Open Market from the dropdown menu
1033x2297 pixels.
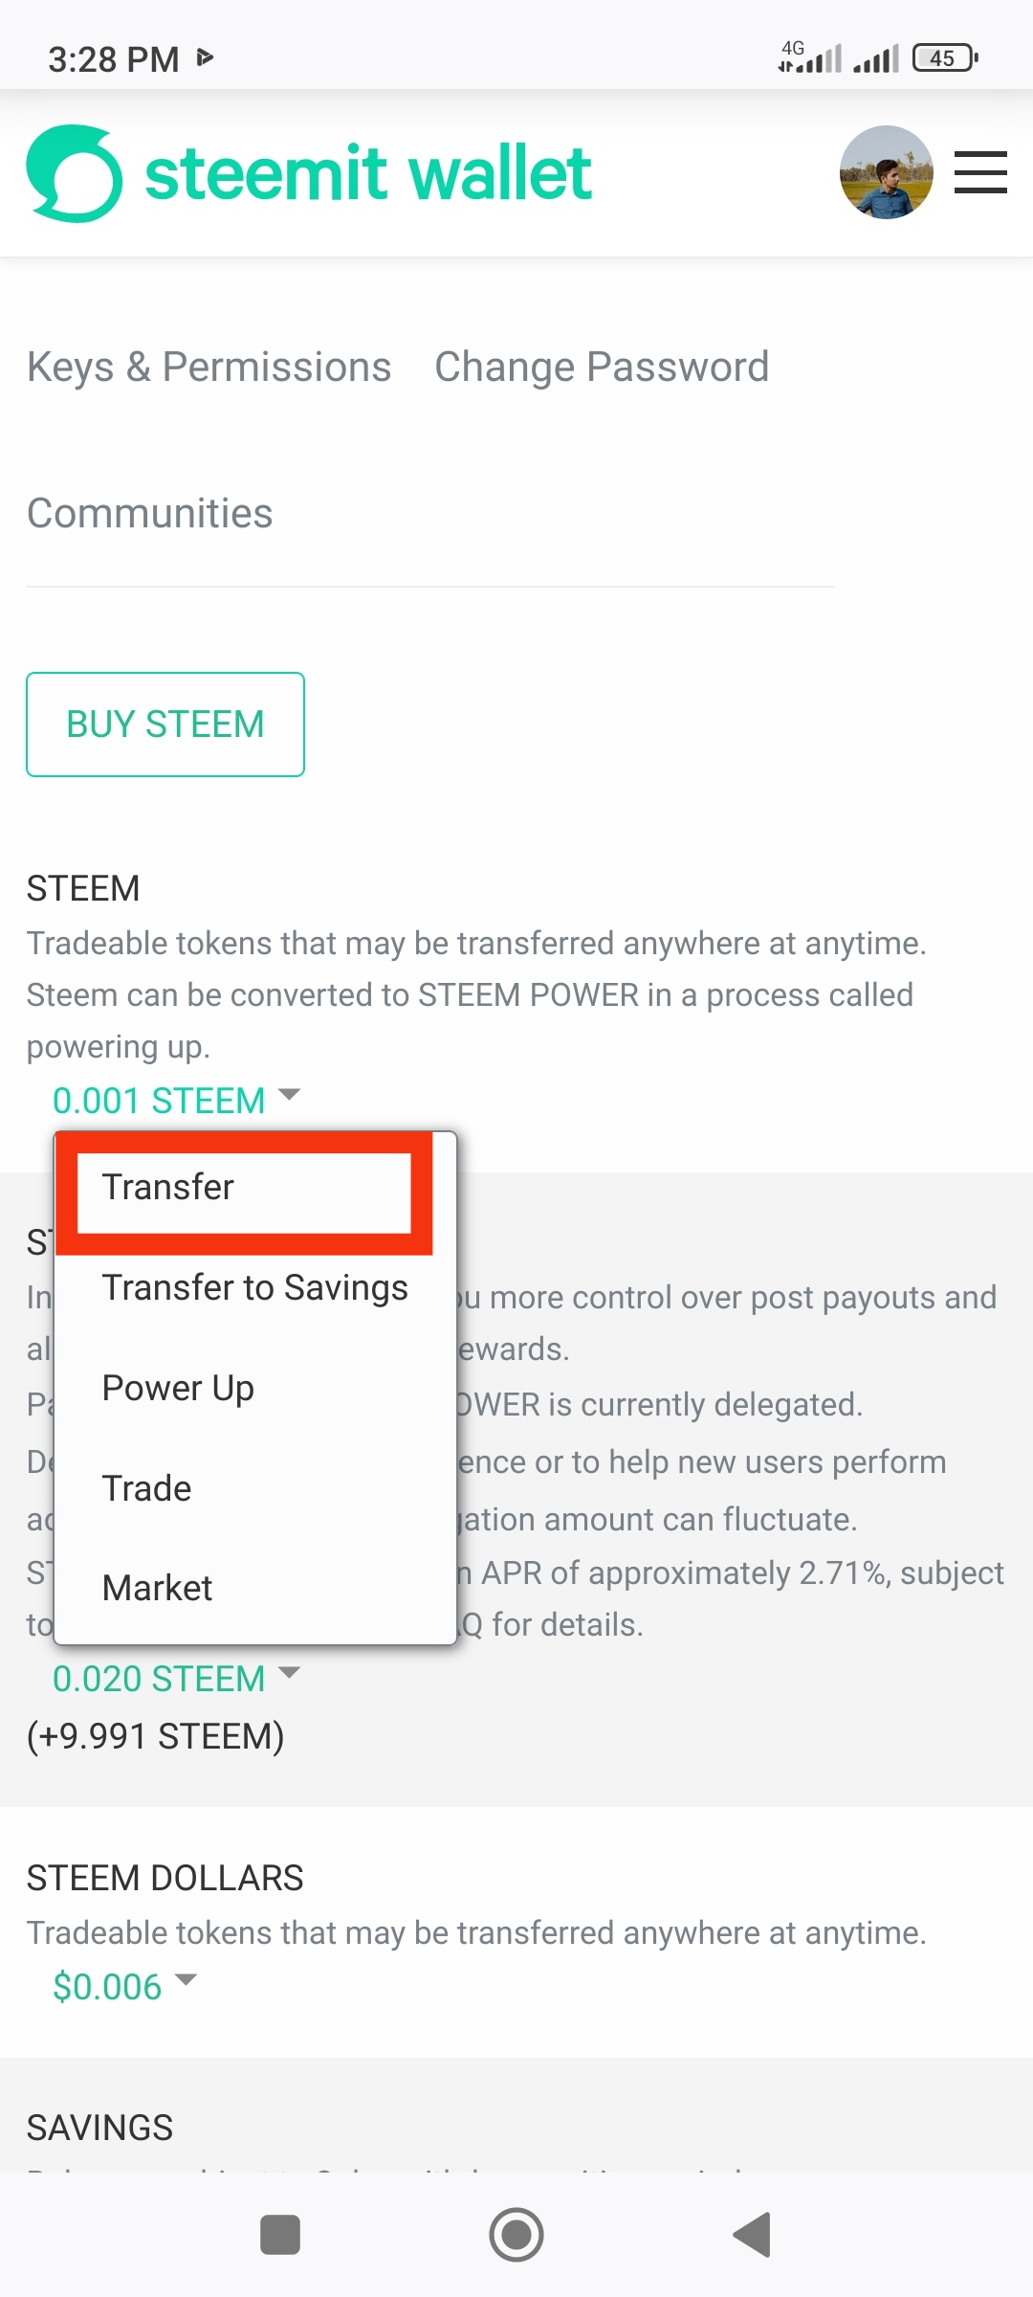tap(157, 1588)
